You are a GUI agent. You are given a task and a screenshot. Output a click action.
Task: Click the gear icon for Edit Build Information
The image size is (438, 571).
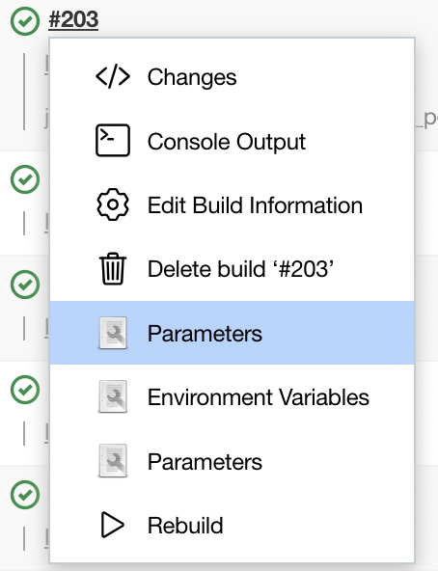point(113,204)
